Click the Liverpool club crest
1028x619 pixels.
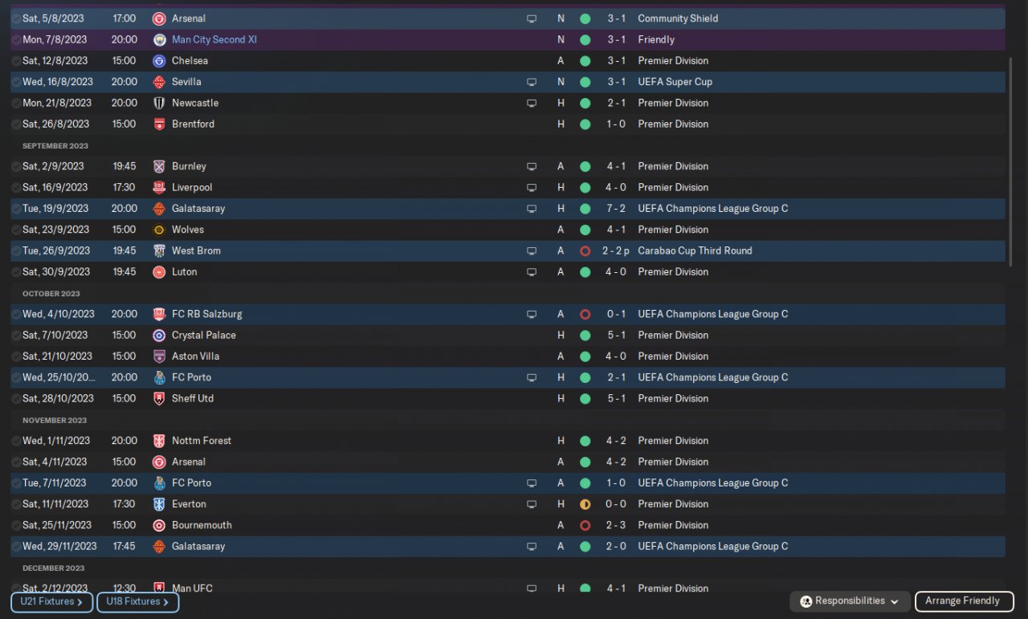click(159, 187)
